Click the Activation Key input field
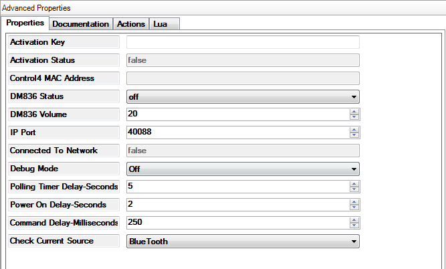 point(243,42)
